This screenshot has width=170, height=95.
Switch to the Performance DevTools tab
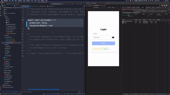pyautogui.click(x=148, y=8)
